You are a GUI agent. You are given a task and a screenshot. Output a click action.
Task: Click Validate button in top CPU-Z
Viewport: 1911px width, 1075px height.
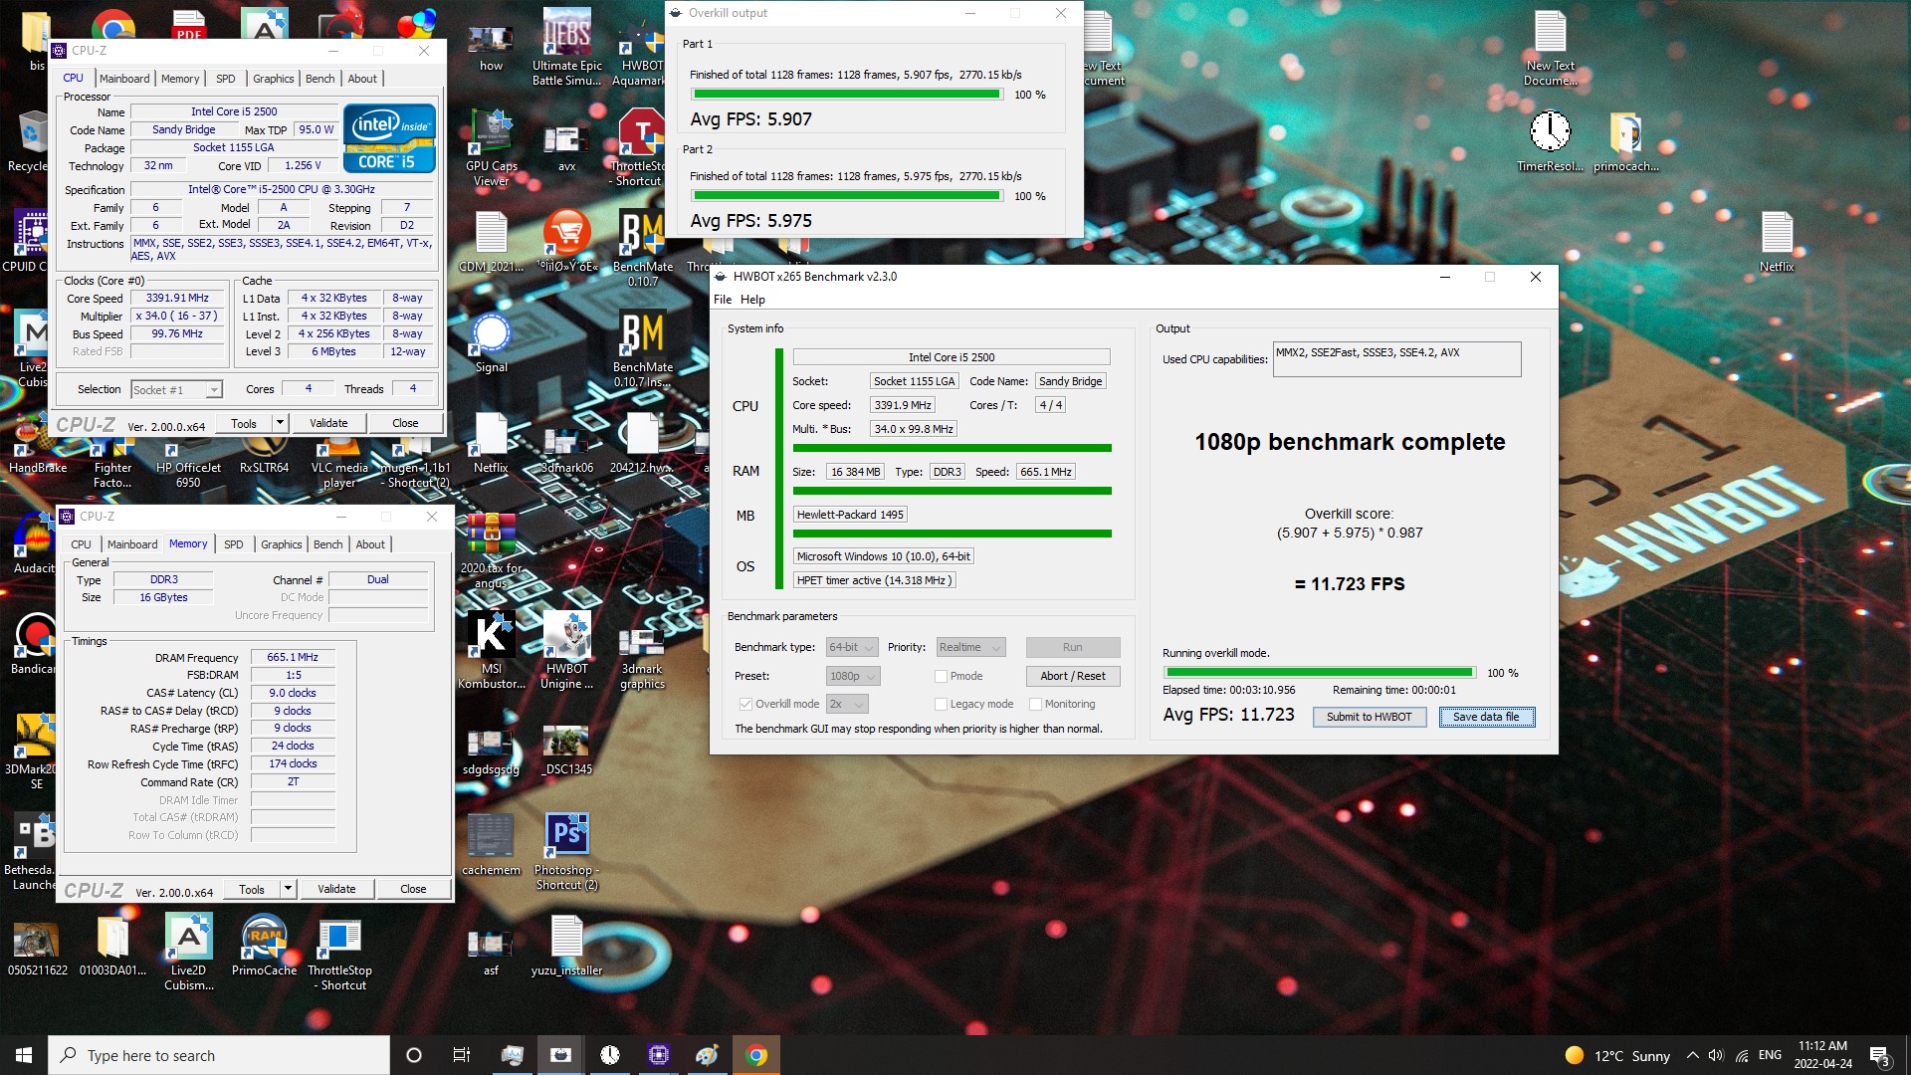[x=328, y=423]
